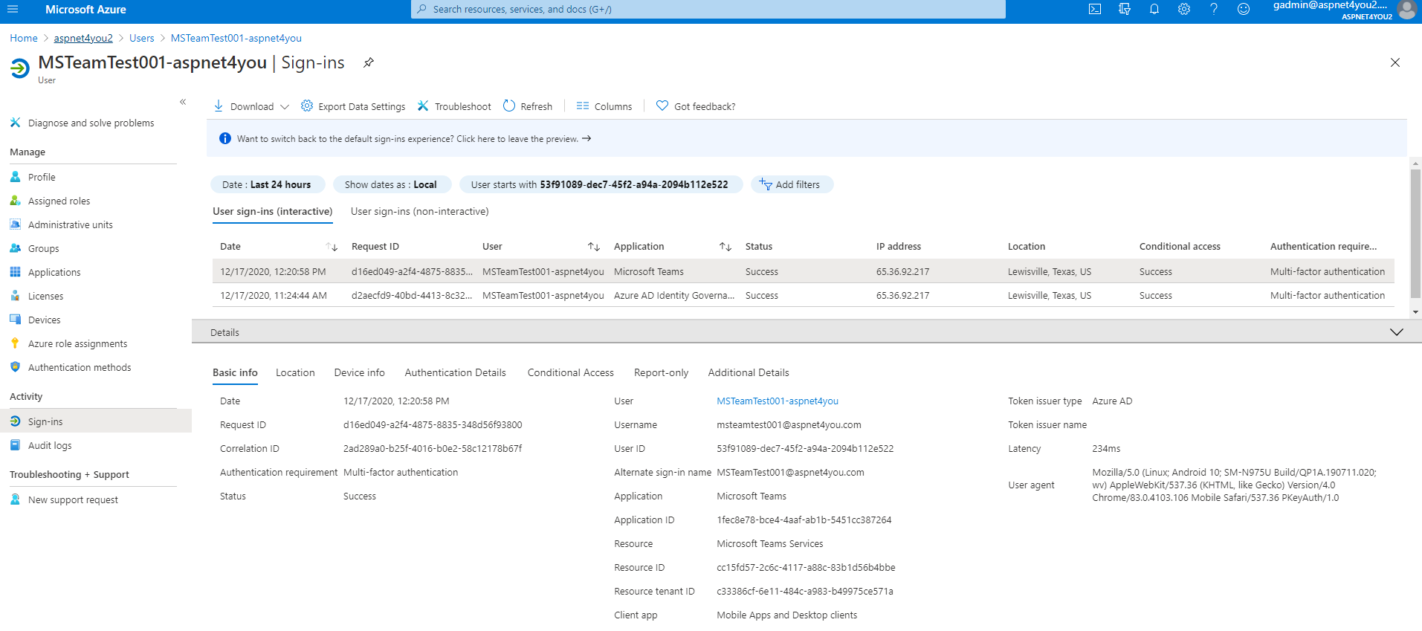Viewport: 1422px width, 631px height.
Task: Click the Request ID column header
Action: point(375,247)
